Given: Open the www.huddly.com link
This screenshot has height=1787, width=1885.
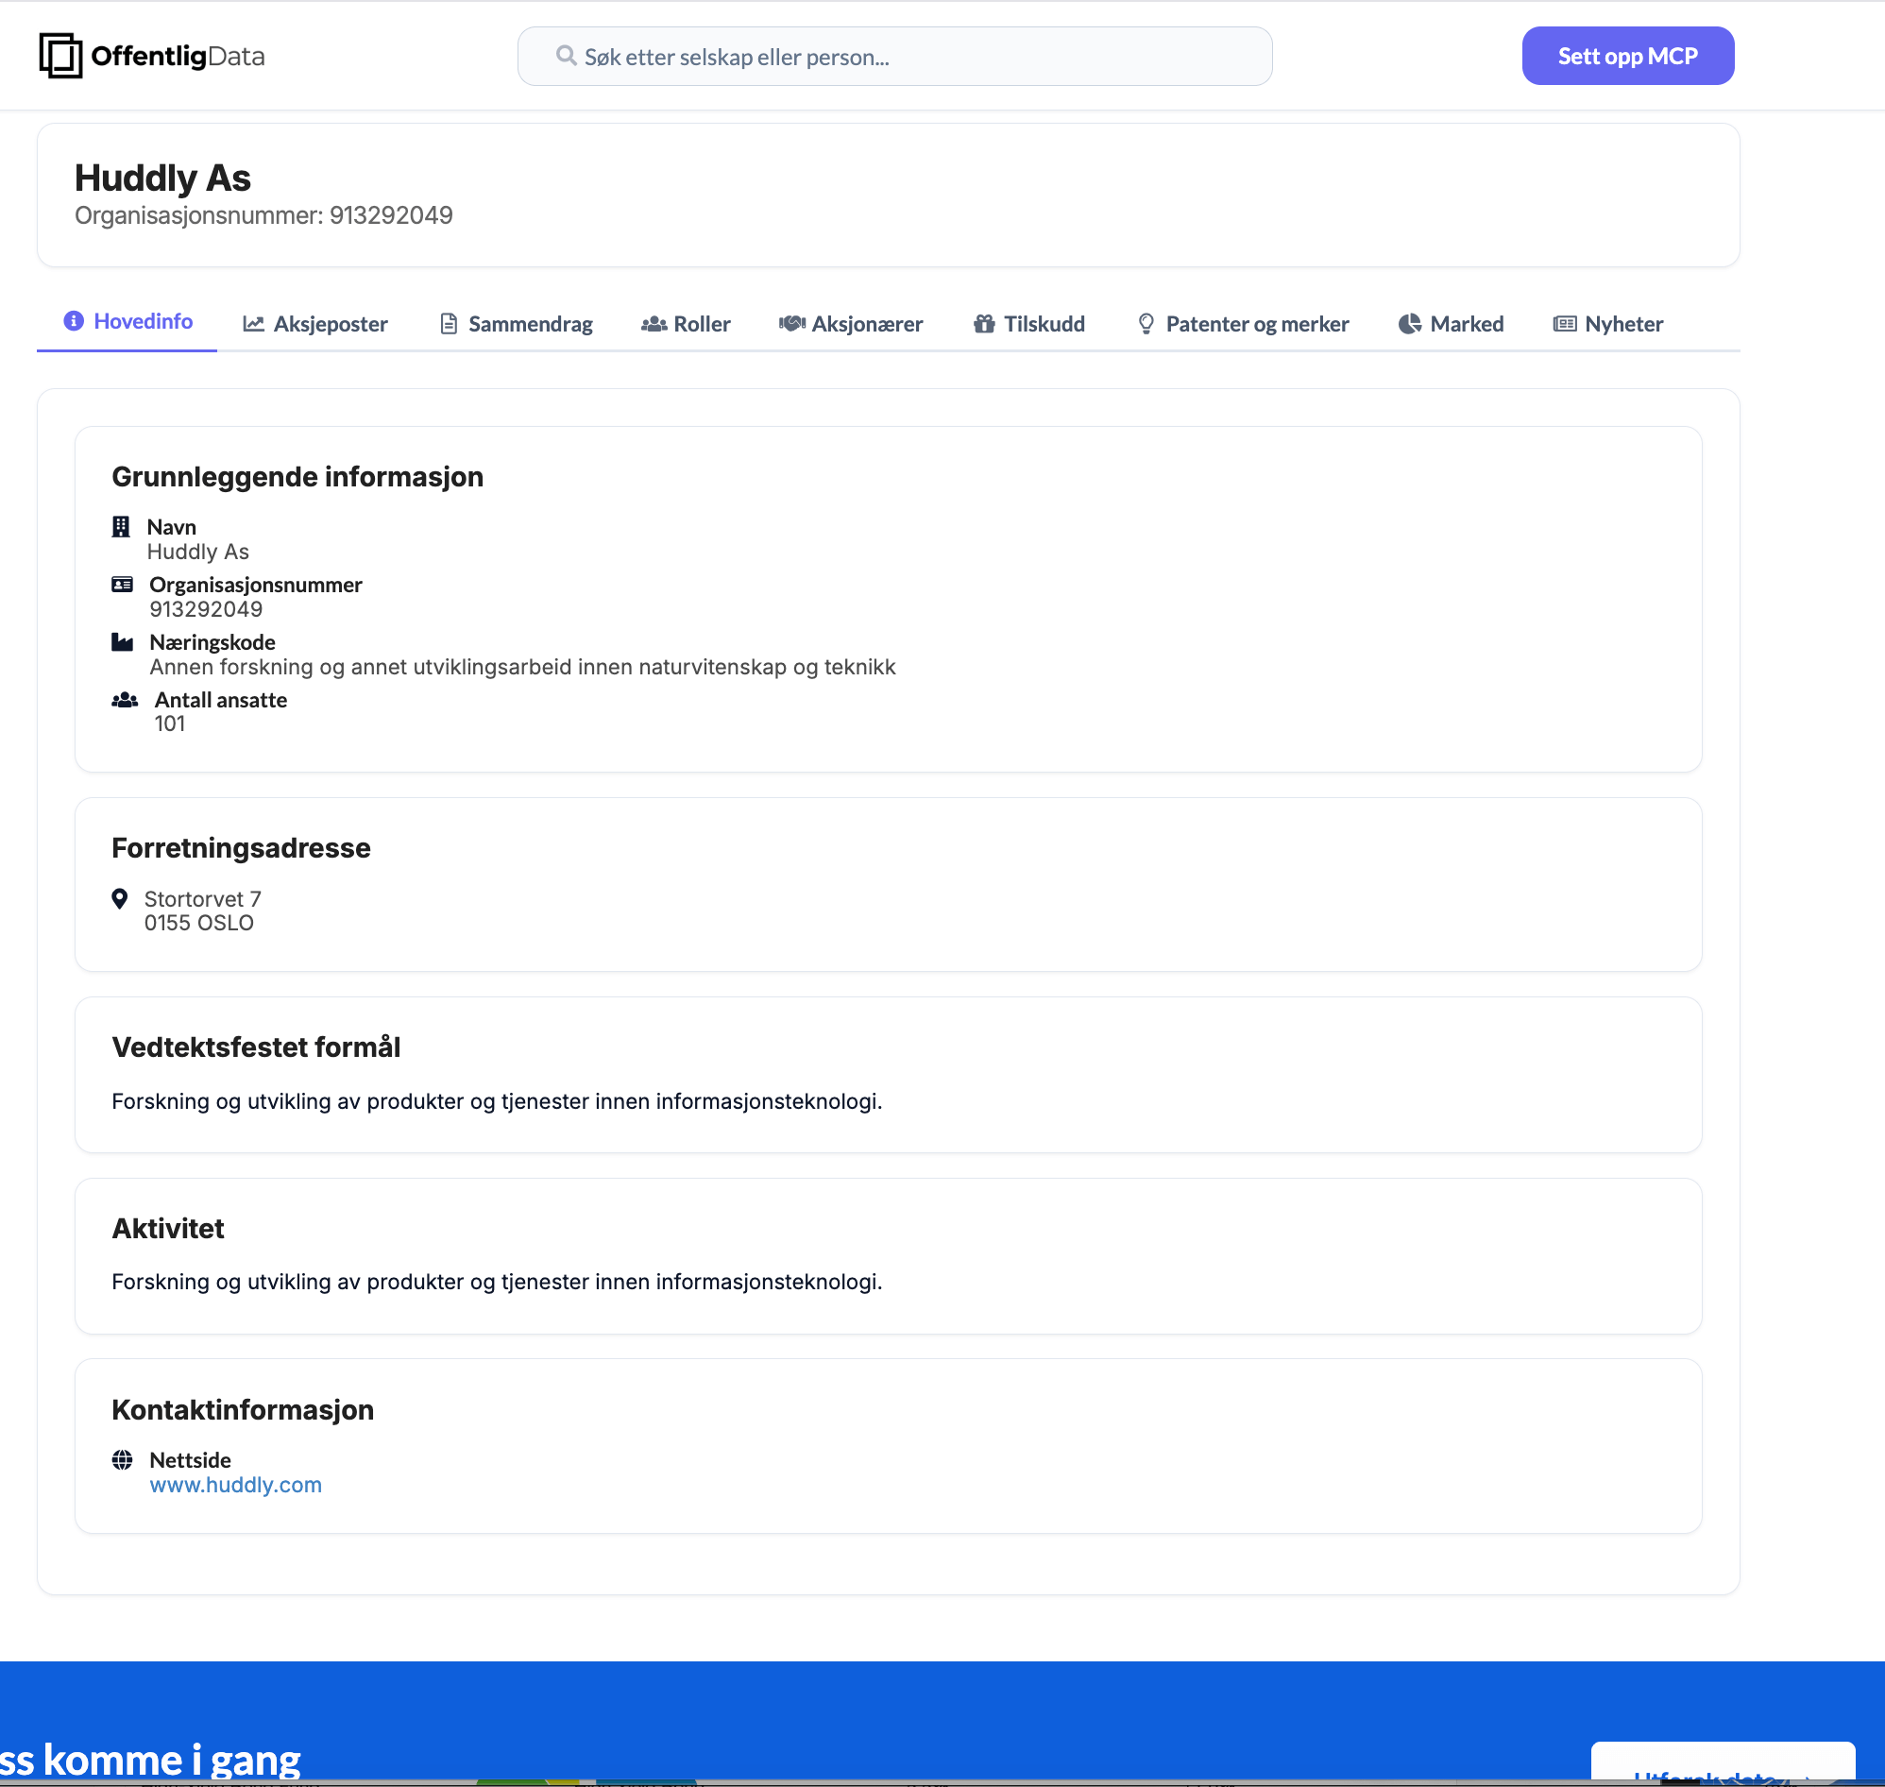Looking at the screenshot, I should pyautogui.click(x=235, y=1484).
